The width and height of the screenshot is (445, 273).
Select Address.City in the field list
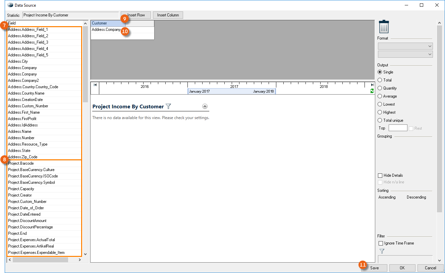point(18,61)
